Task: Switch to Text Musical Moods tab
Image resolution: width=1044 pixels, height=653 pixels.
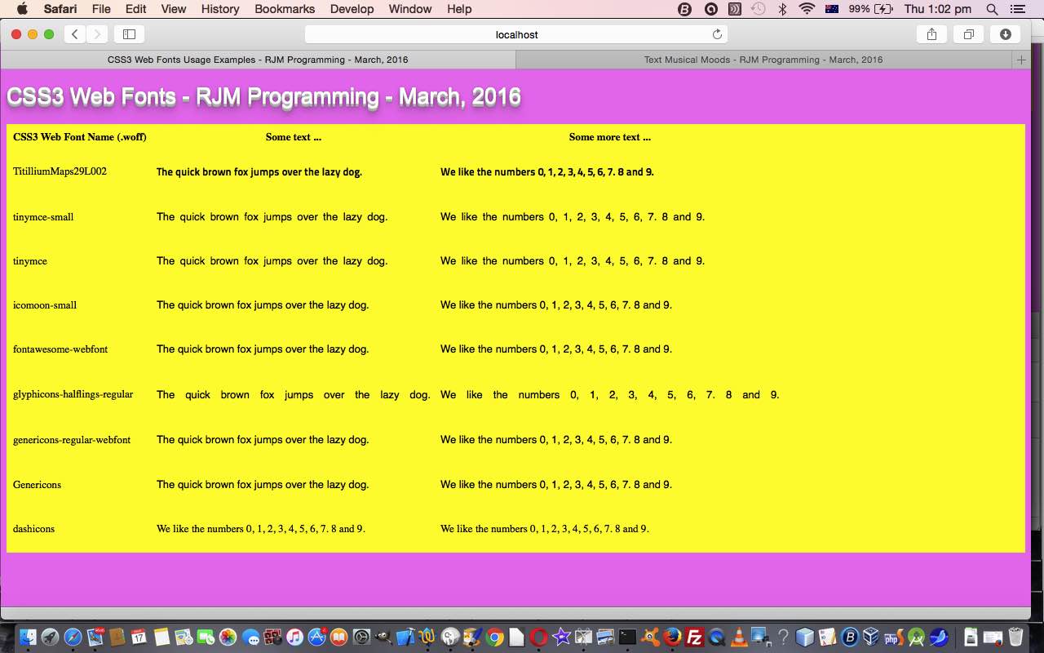Action: pyautogui.click(x=763, y=60)
